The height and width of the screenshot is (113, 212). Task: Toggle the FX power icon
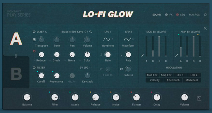tap(166, 15)
